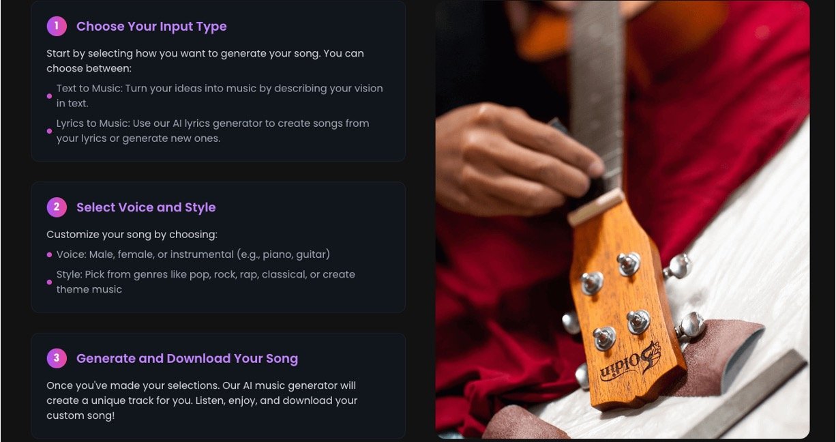Open "Generate and Download Your Song" heading
The height and width of the screenshot is (442, 836).
[x=187, y=358]
